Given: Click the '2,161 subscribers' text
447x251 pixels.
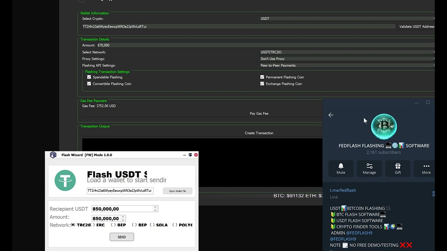Looking at the screenshot, I should click(383, 152).
